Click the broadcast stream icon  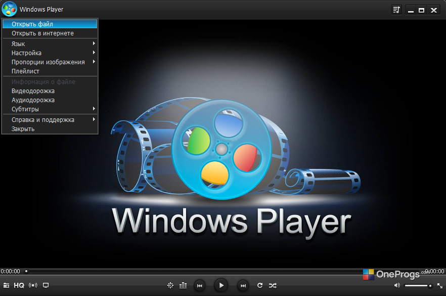coord(33,285)
